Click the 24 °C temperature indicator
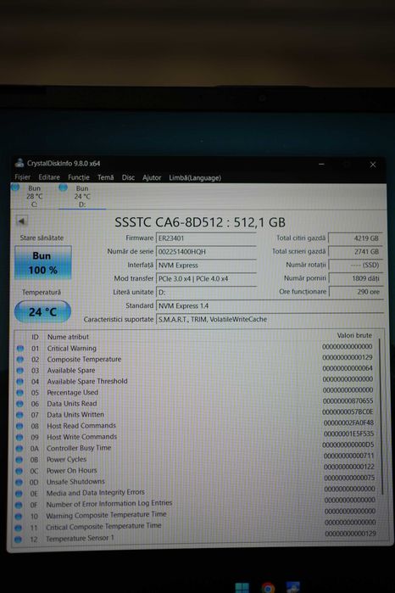 [42, 311]
